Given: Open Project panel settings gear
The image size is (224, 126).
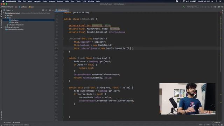Looking at the screenshot, I should click(x=50, y=10).
